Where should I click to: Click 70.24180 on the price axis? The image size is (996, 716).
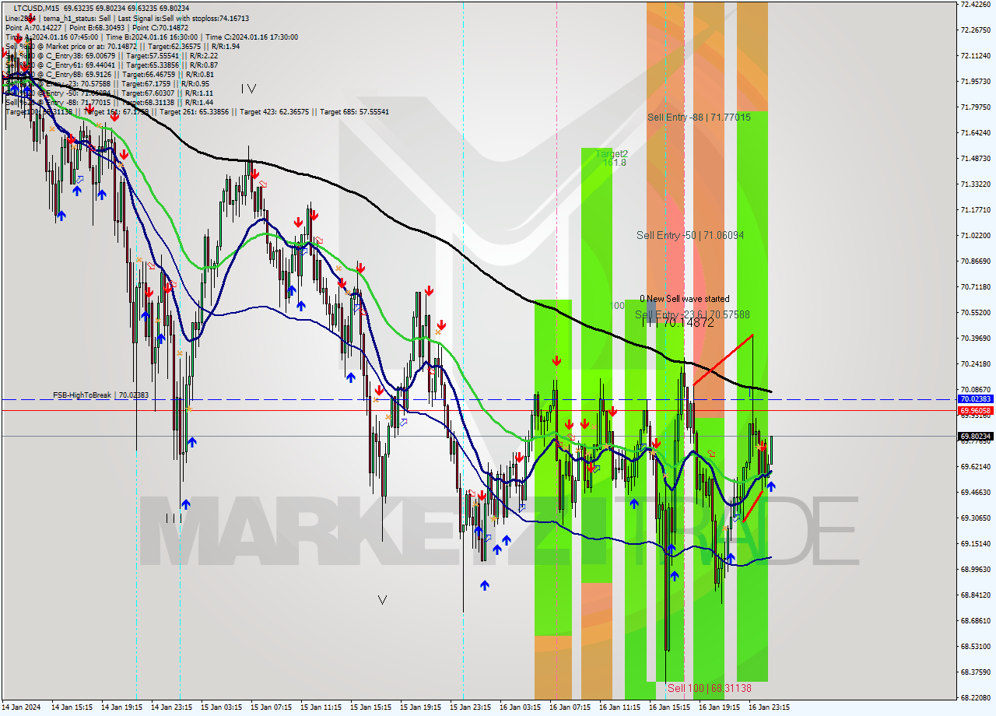tap(976, 363)
